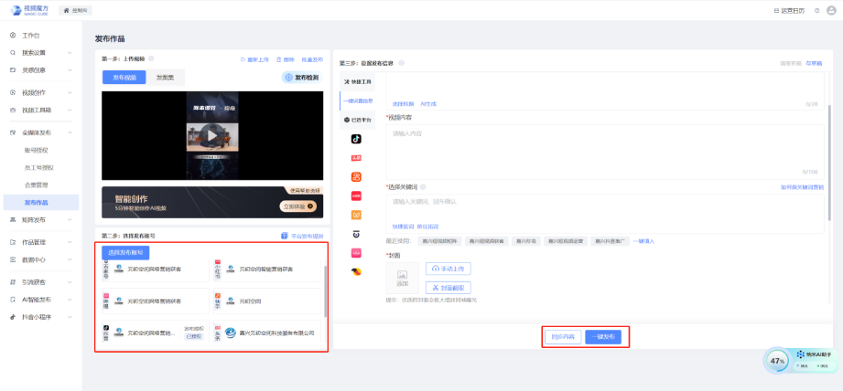Screen dimensions: 843x391
Task: Expand the 视频创作 sidebar menu chevron
Action: pyautogui.click(x=70, y=93)
